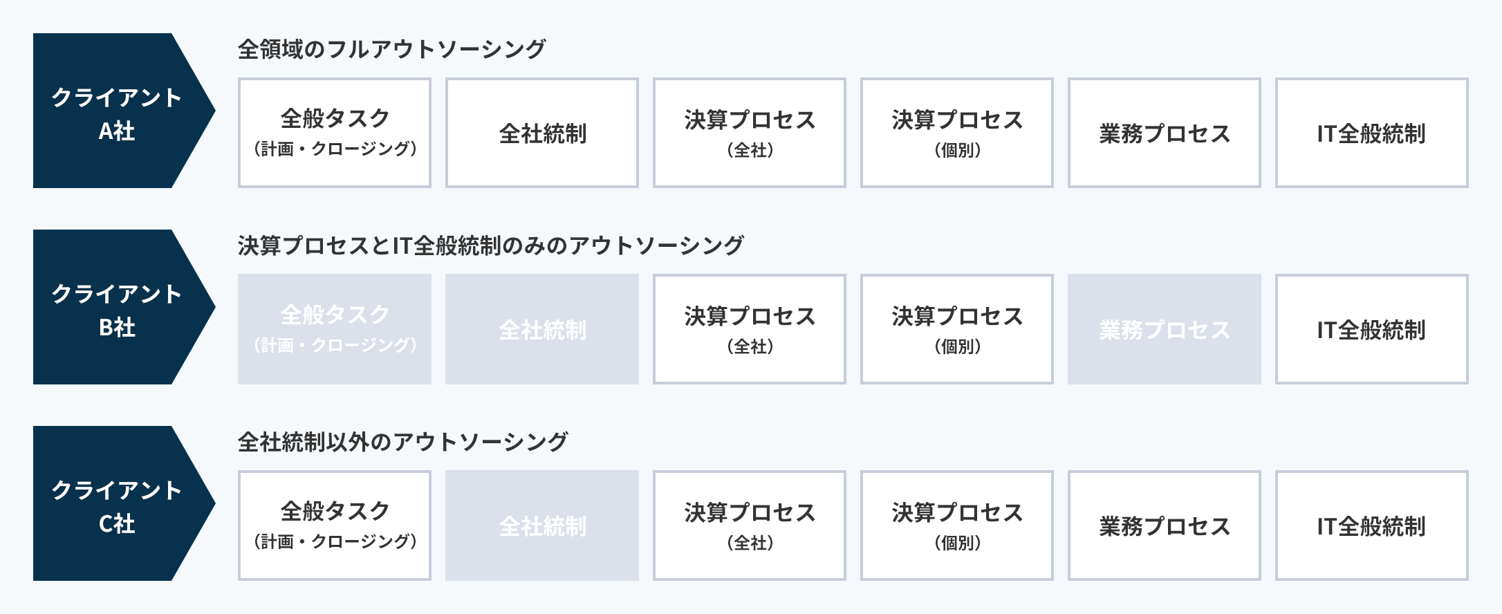Click greyed-out 全社統制 in Client B row

coord(542,329)
